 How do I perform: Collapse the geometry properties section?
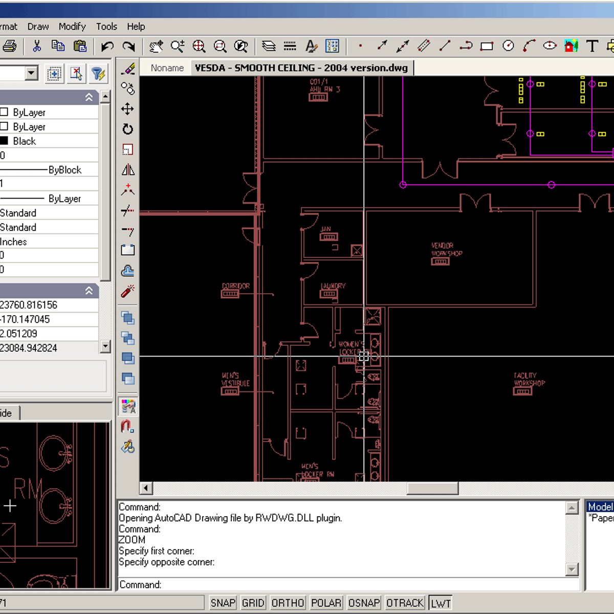(x=89, y=291)
